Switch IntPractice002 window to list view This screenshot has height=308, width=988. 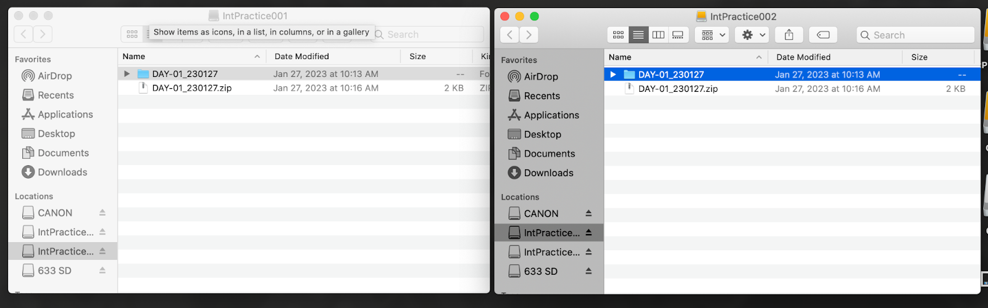pos(638,35)
